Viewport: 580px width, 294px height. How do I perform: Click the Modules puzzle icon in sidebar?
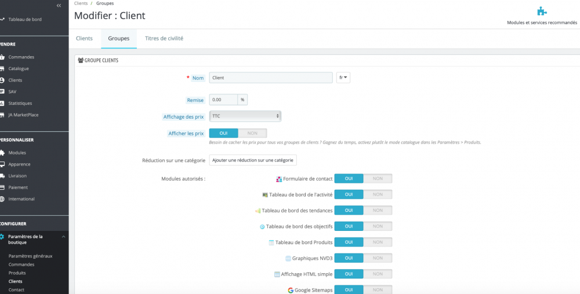(2, 153)
